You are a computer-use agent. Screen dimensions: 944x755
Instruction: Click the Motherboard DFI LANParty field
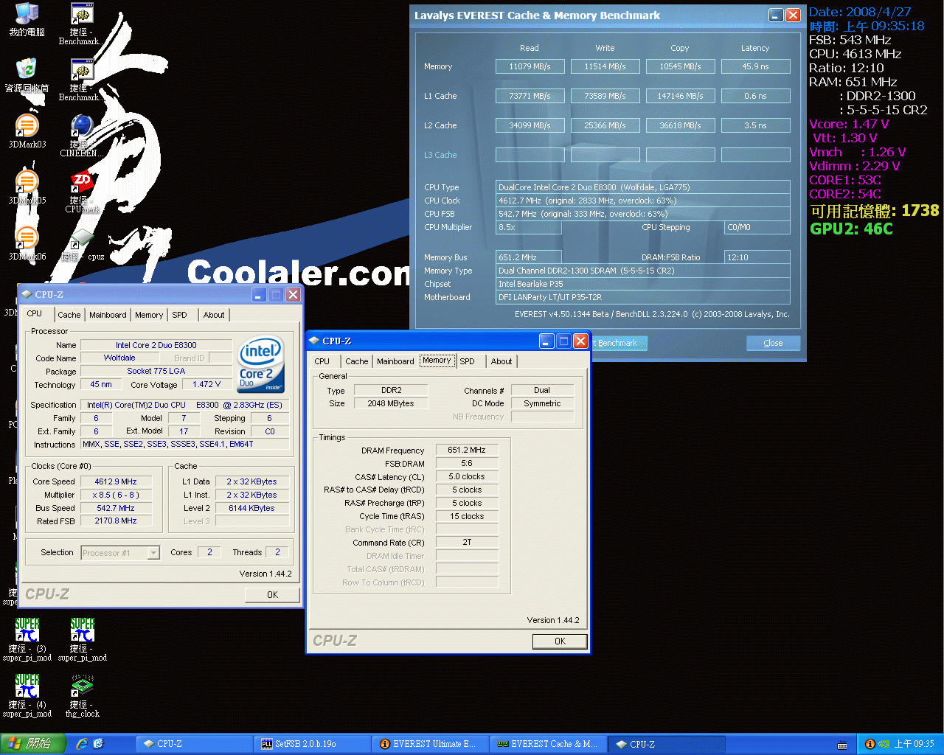tap(643, 297)
